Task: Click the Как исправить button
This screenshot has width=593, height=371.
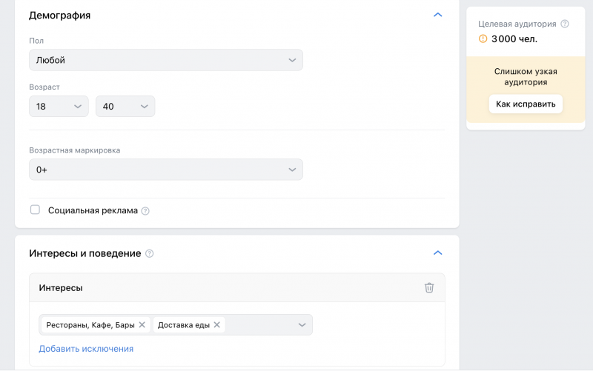Action: 526,104
